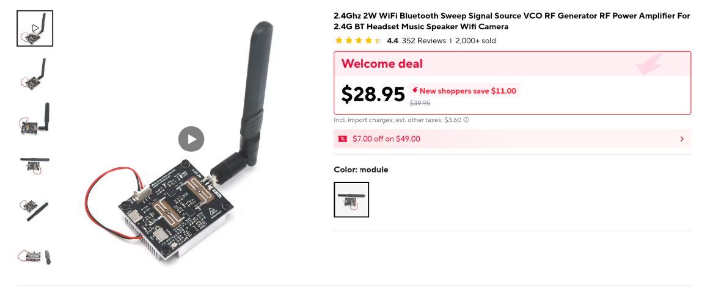
Task: Click the lightning icon on New shoppers badge
Action: click(x=415, y=90)
